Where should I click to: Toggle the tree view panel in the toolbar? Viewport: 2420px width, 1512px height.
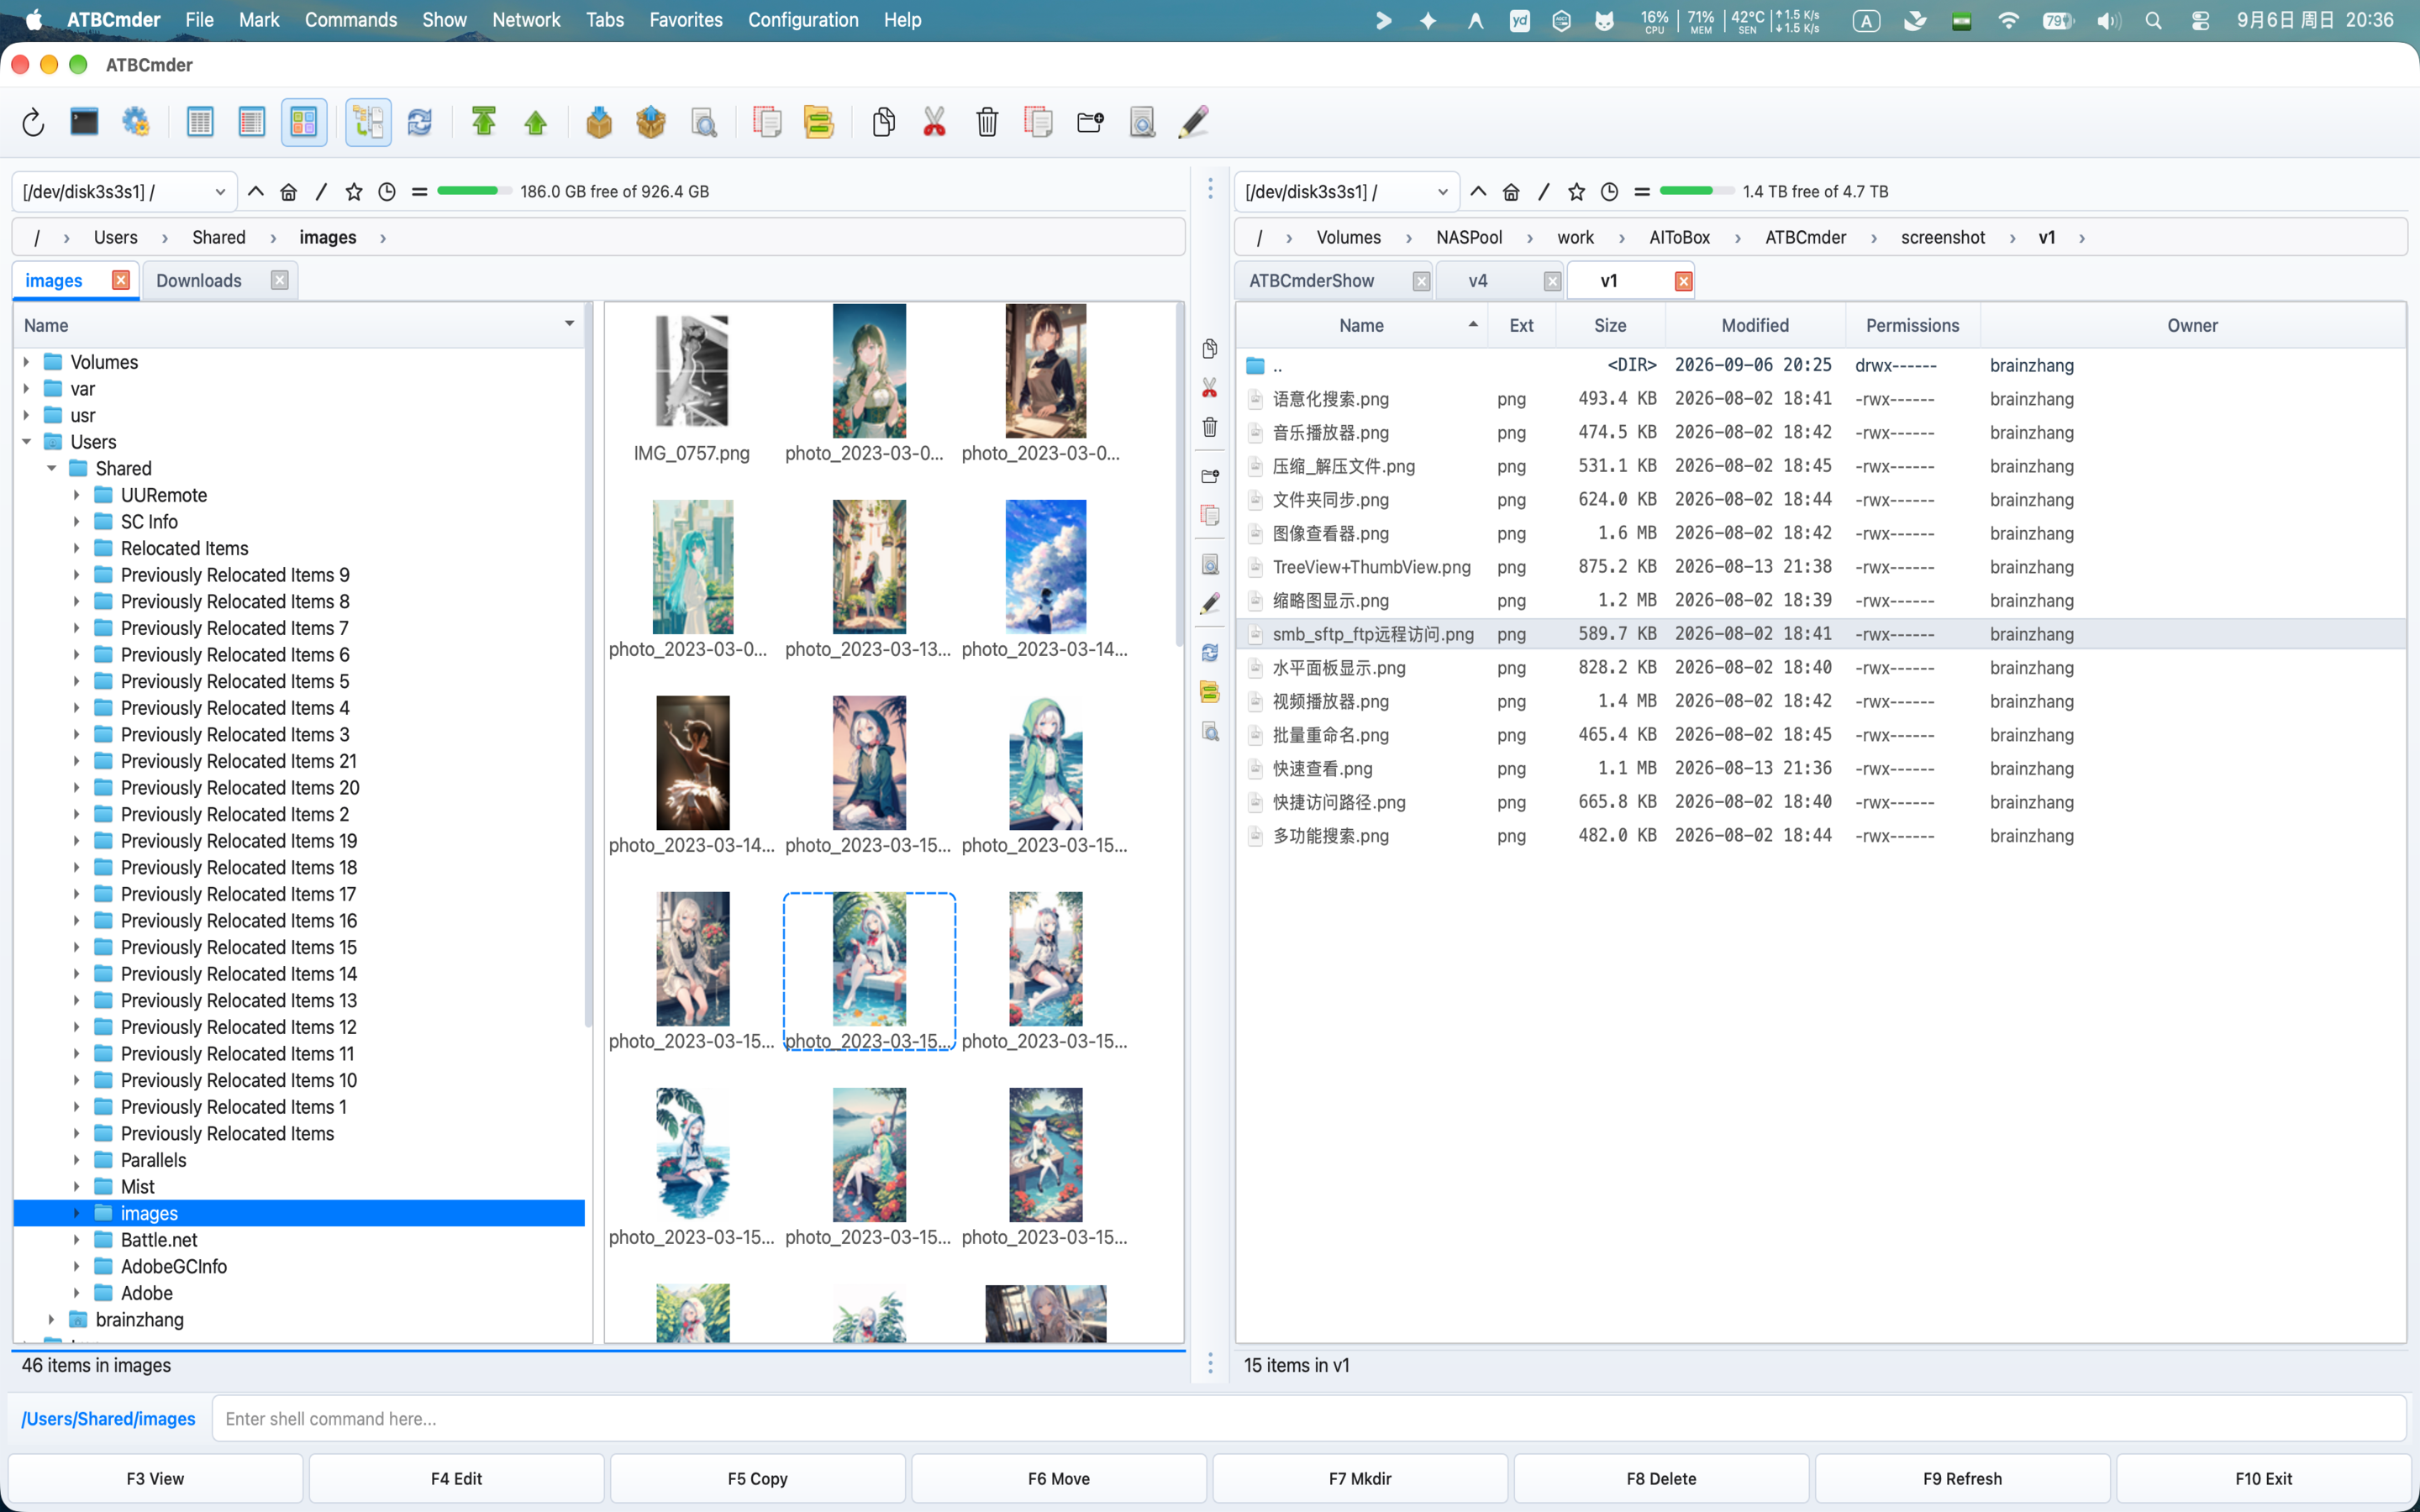[x=368, y=123]
